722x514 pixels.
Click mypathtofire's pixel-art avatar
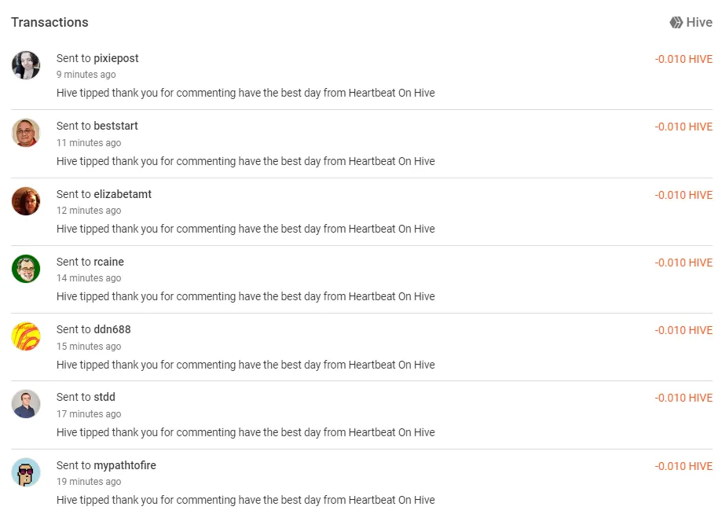point(26,472)
